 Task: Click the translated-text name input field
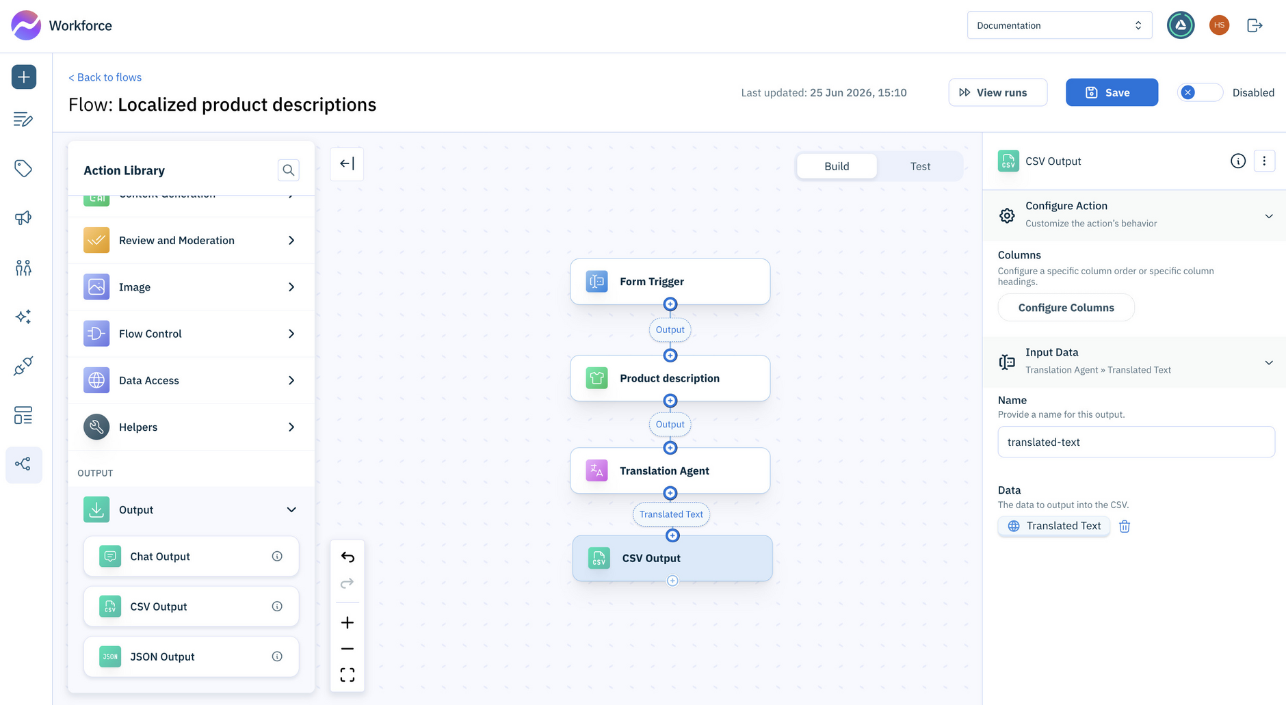click(1136, 442)
